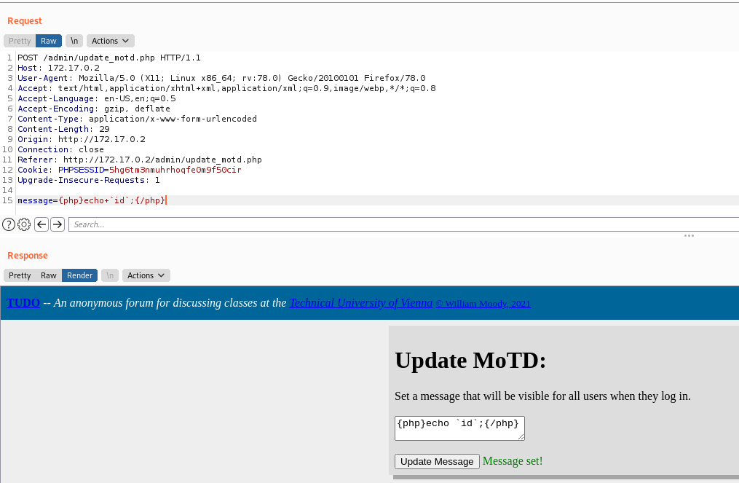Click into the request Search field
This screenshot has height=483, width=739.
[x=403, y=224]
